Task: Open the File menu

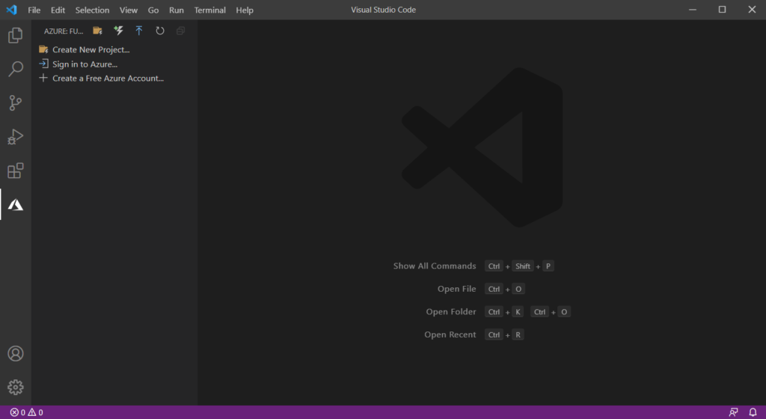Action: 34,10
